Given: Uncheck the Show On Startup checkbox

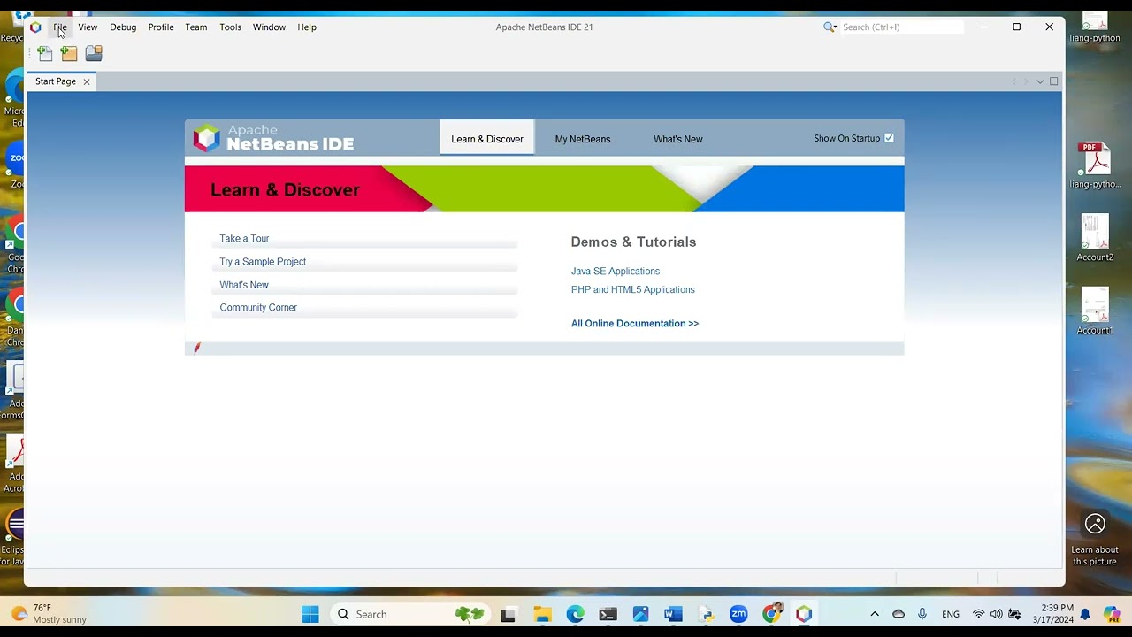Looking at the screenshot, I should click(x=889, y=138).
